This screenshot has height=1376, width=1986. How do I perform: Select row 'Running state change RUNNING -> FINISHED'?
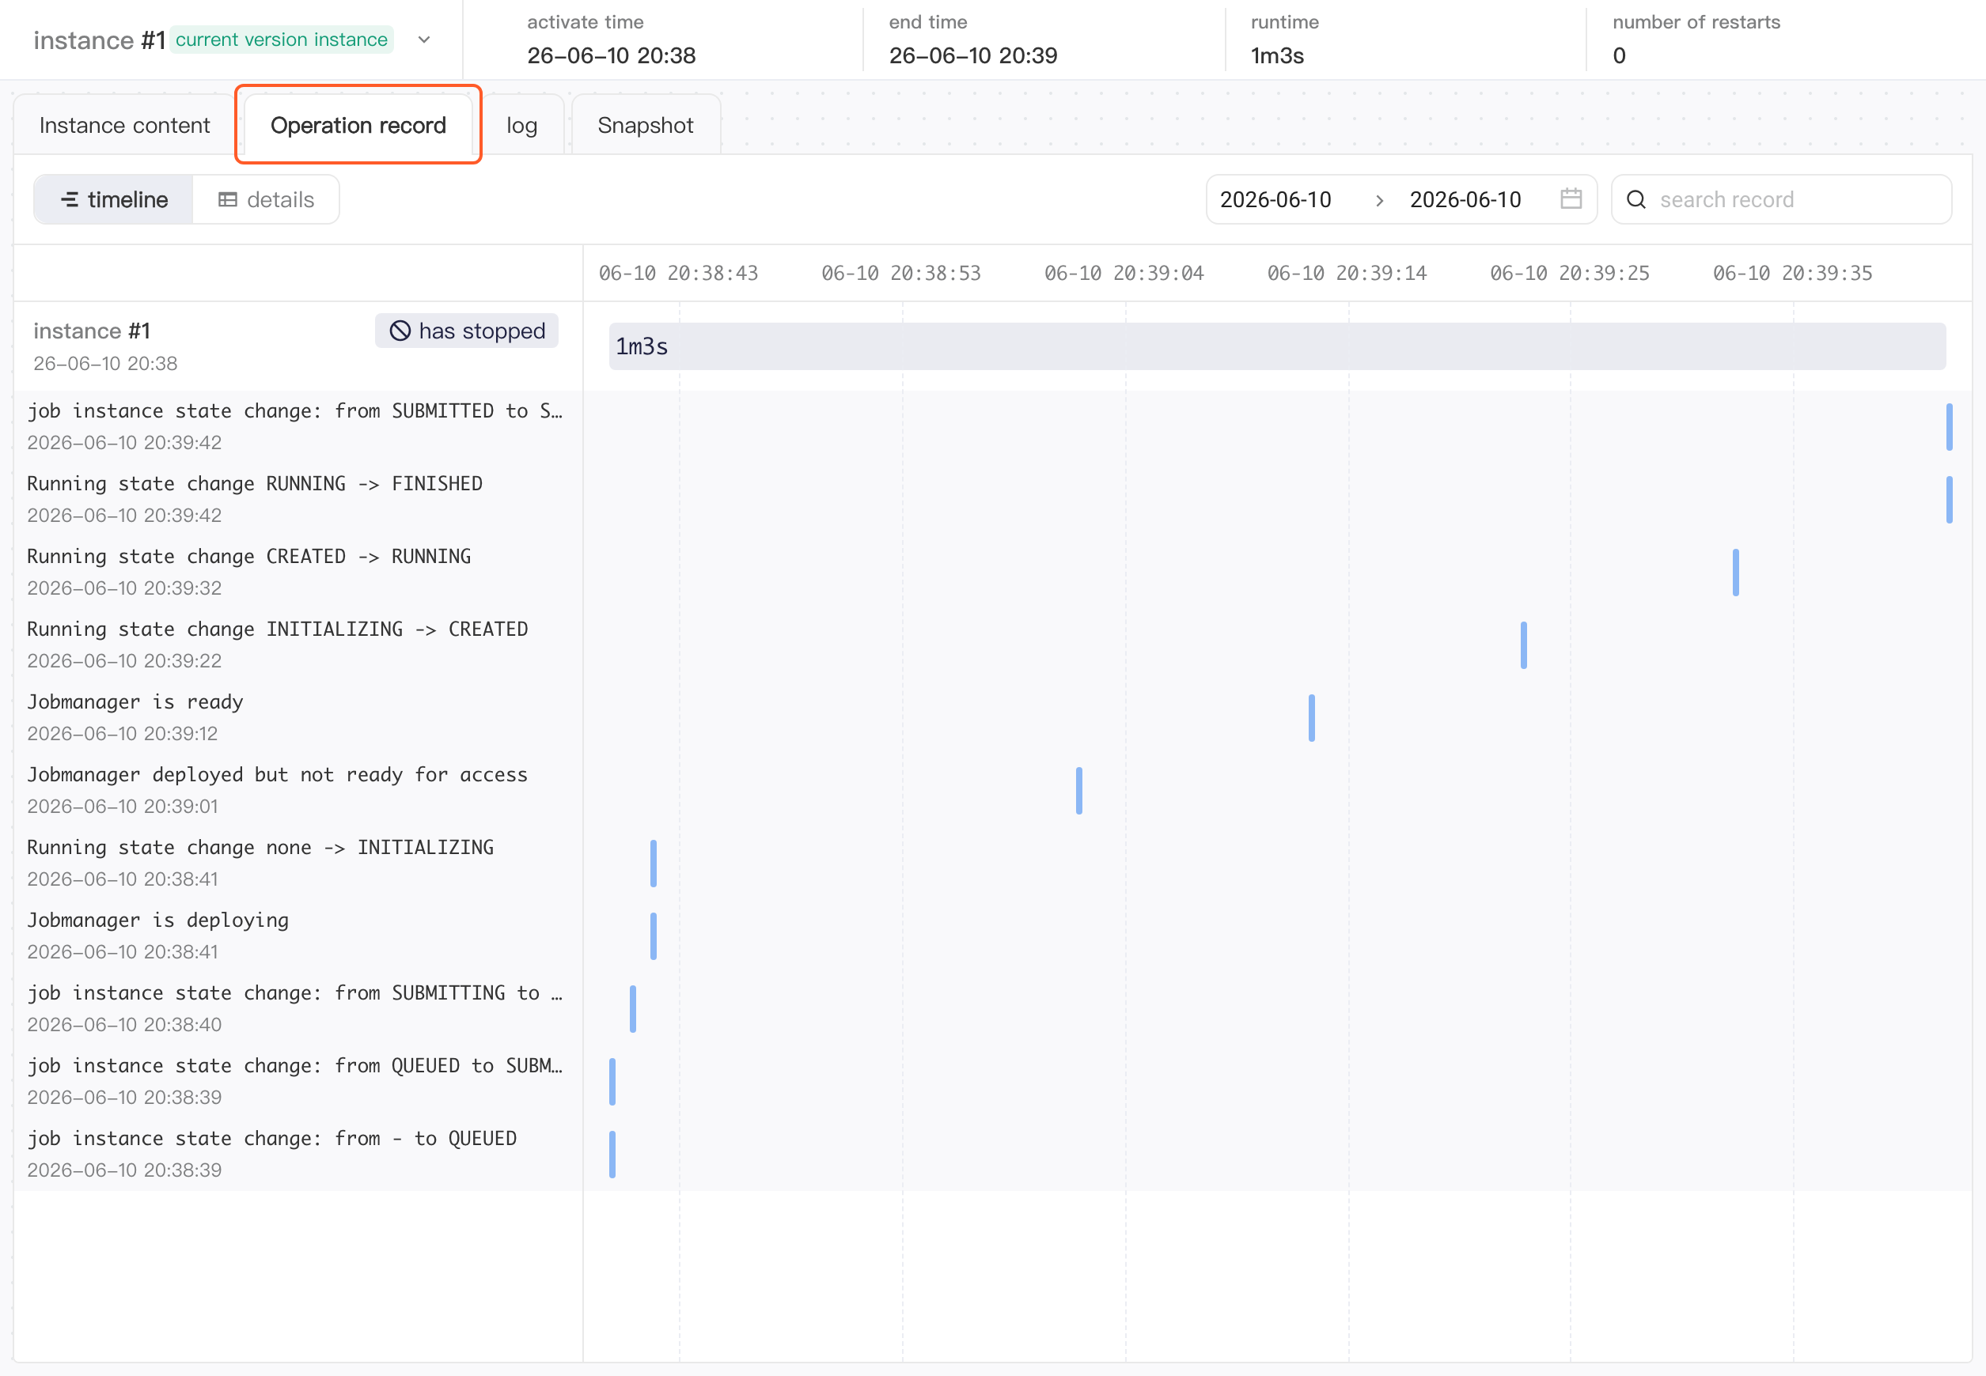pos(298,499)
